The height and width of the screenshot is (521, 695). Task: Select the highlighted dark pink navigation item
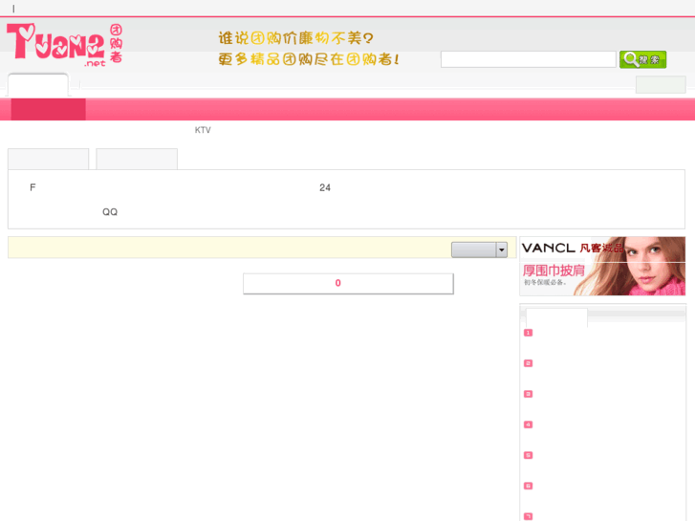click(49, 110)
